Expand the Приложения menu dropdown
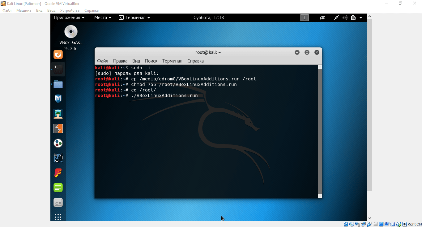Screen dimensions: 422x227 pyautogui.click(x=69, y=18)
